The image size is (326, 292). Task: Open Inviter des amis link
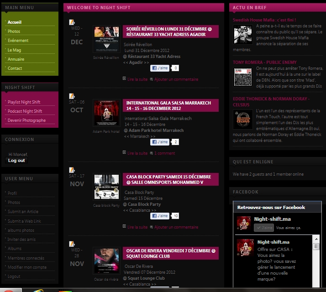tap(21, 240)
